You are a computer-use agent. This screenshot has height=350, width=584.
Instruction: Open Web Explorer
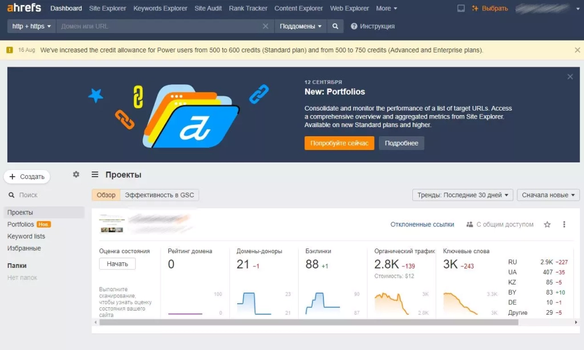(x=350, y=8)
